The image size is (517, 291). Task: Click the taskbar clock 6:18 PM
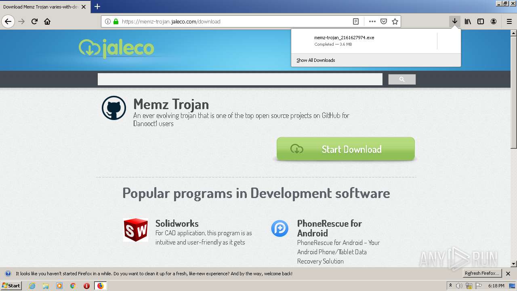[x=496, y=286]
